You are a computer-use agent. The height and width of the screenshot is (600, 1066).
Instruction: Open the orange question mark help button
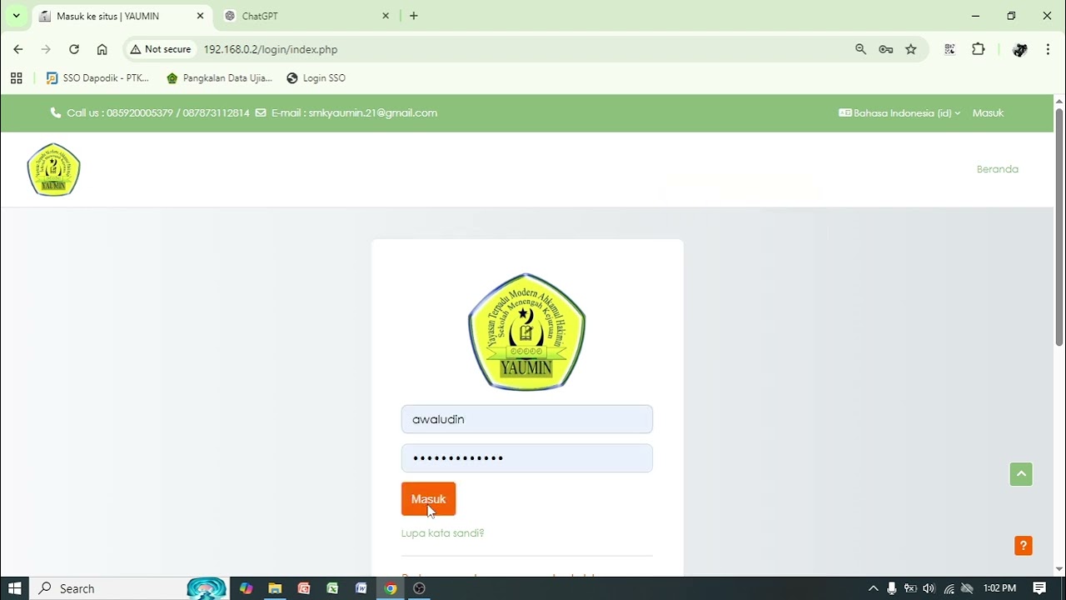coord(1024,546)
